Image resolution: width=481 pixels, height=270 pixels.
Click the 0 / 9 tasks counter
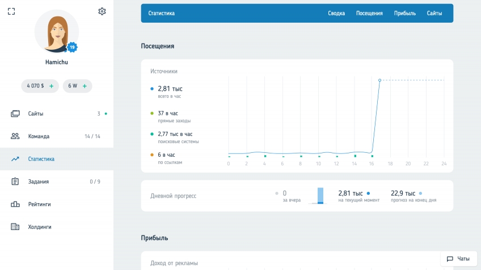click(95, 182)
